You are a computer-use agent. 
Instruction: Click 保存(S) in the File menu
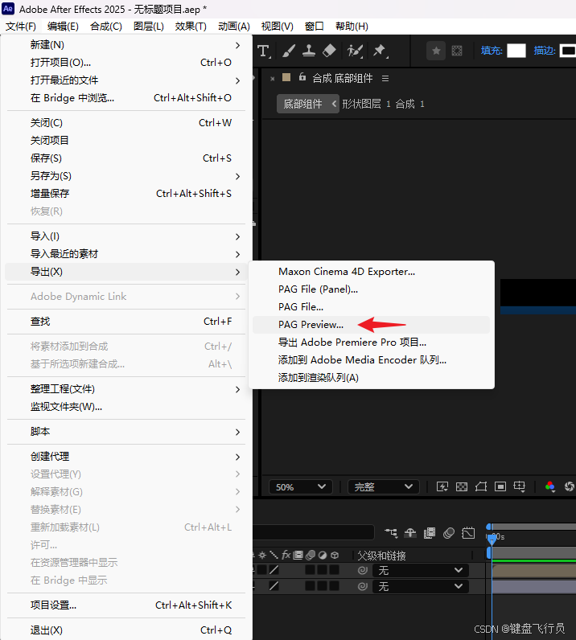[x=126, y=158]
